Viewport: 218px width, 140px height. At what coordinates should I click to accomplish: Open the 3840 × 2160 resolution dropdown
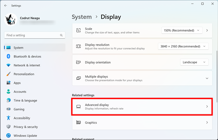tap(183, 46)
